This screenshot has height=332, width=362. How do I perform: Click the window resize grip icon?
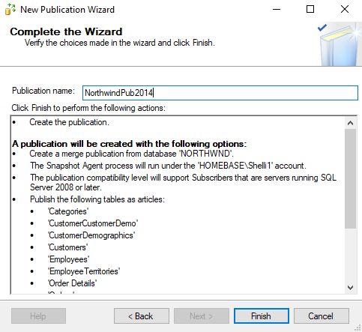358,328
